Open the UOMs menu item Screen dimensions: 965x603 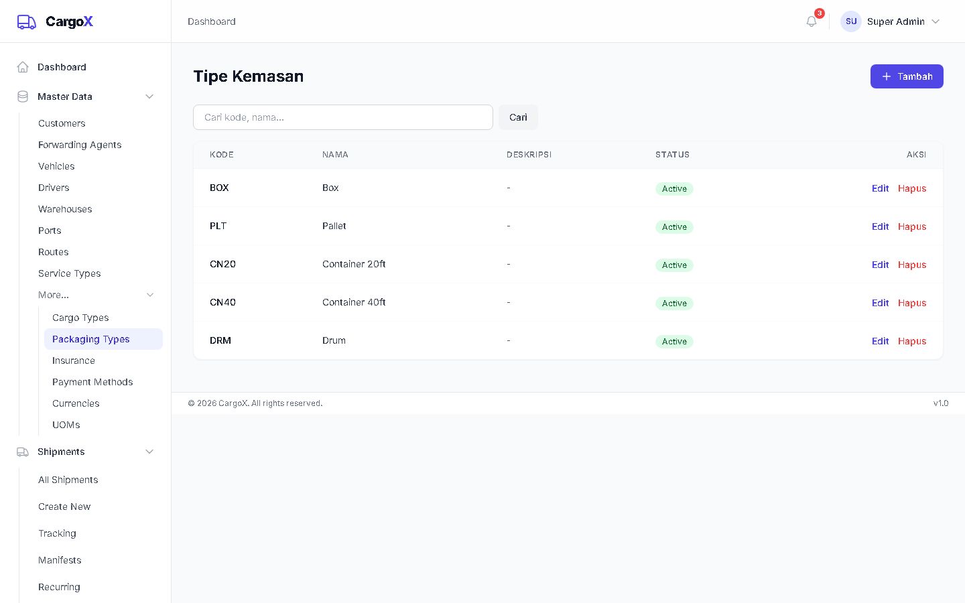click(x=103, y=425)
